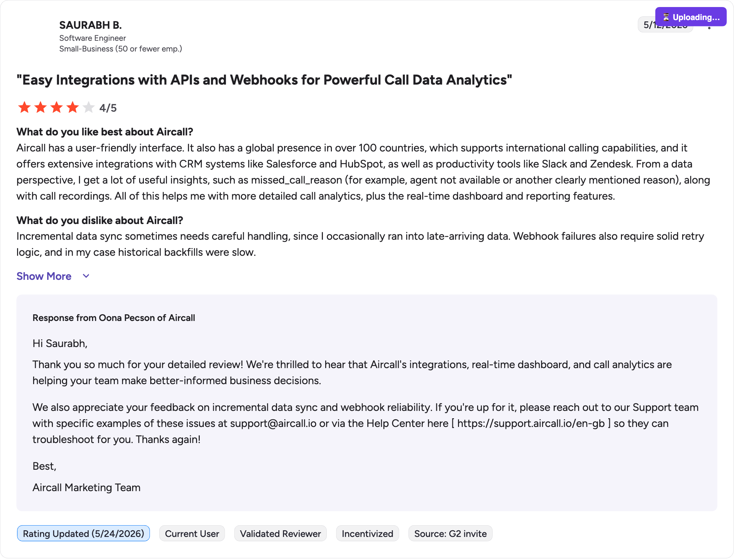734x559 pixels.
Task: Click the Validated Reviewer tag
Action: [280, 534]
